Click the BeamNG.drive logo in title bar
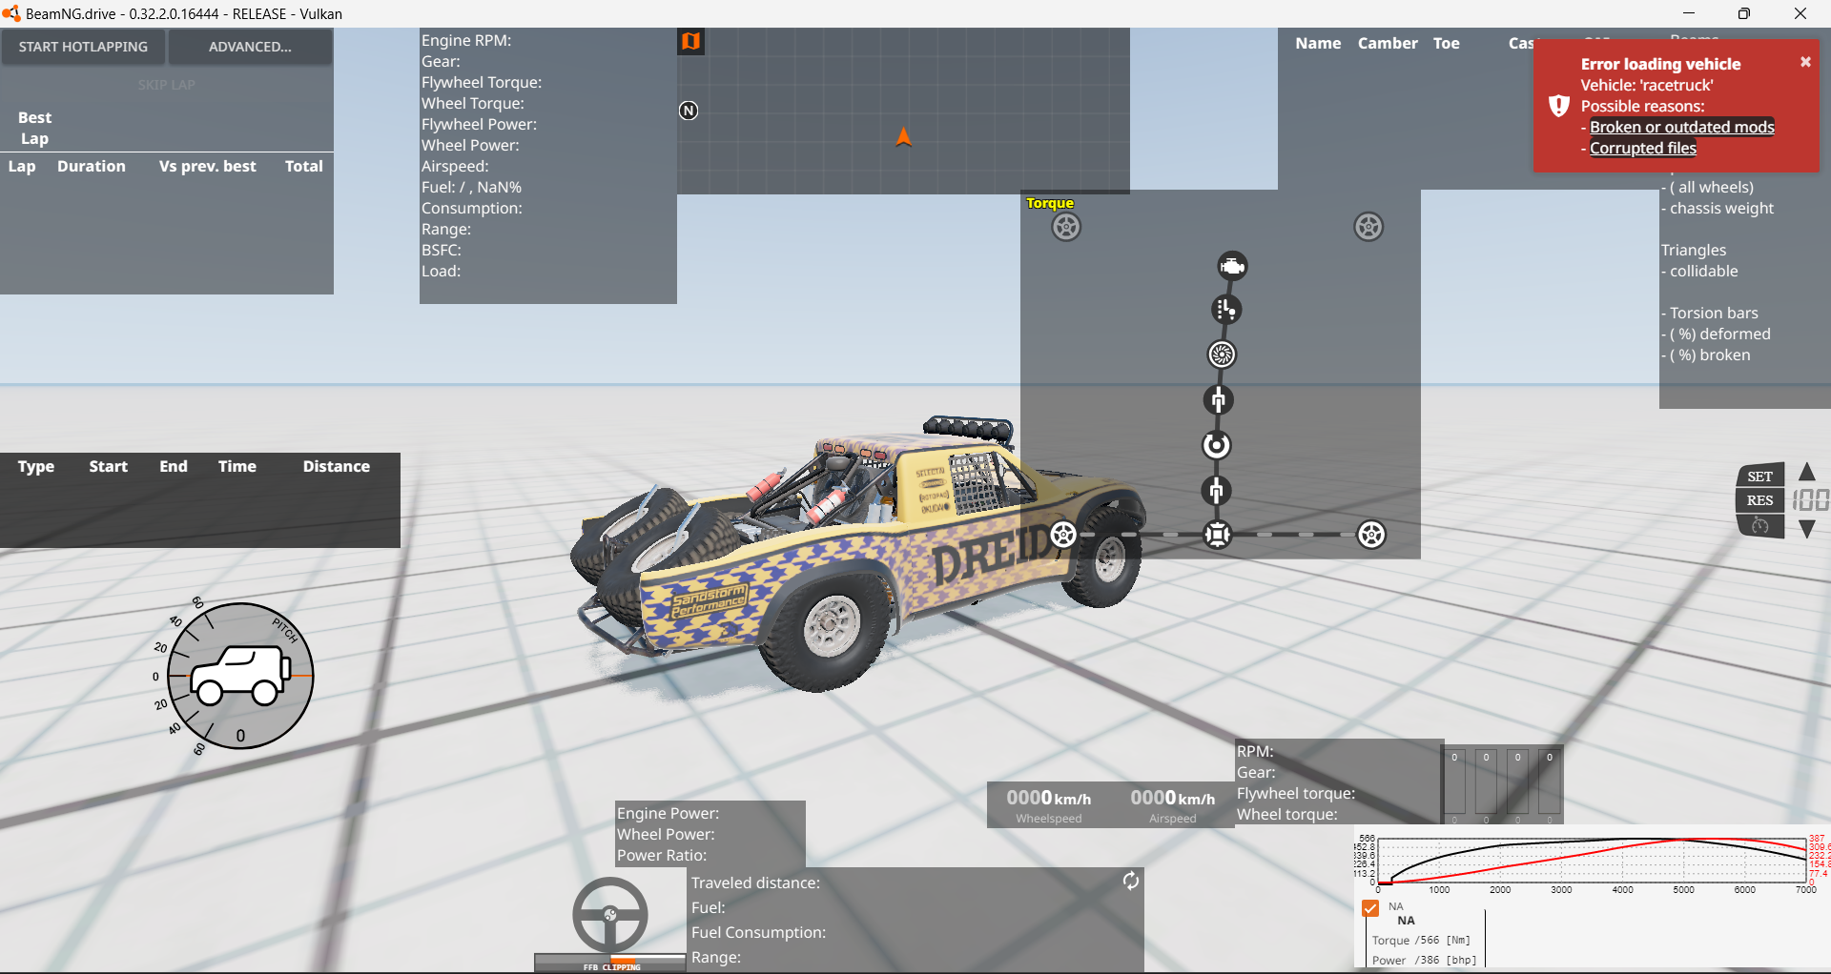Screen dimensions: 1831x974 (11, 13)
